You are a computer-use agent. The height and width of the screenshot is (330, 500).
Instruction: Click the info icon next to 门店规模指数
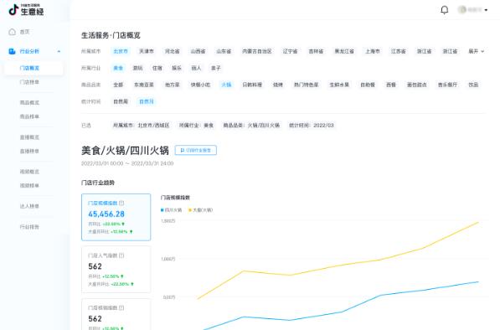click(121, 203)
